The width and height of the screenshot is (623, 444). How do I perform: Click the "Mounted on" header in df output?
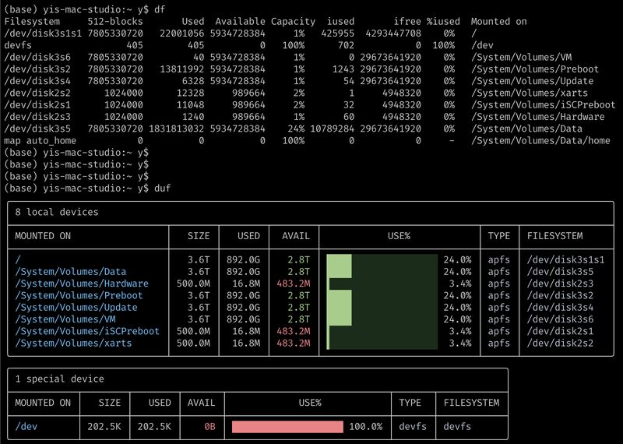point(498,22)
